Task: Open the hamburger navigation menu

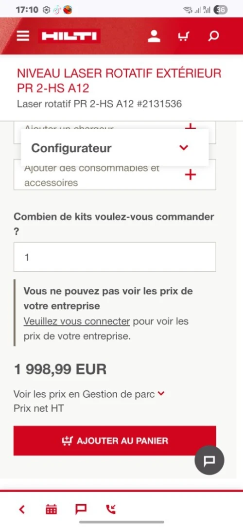Action: pos(23,36)
